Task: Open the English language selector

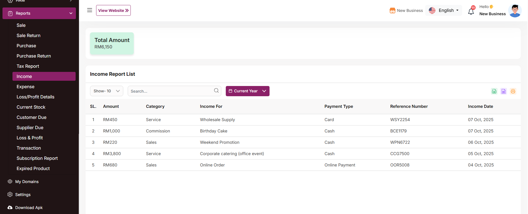Action: [444, 11]
